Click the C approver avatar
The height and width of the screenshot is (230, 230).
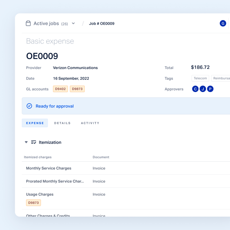point(195,89)
